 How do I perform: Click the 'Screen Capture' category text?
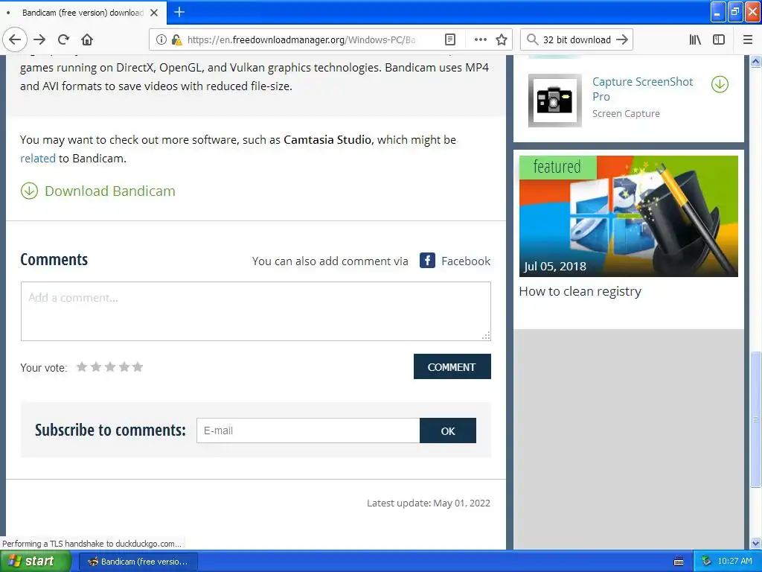point(626,114)
